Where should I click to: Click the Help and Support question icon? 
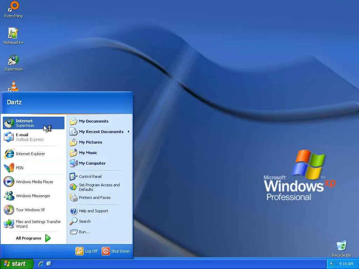click(74, 211)
